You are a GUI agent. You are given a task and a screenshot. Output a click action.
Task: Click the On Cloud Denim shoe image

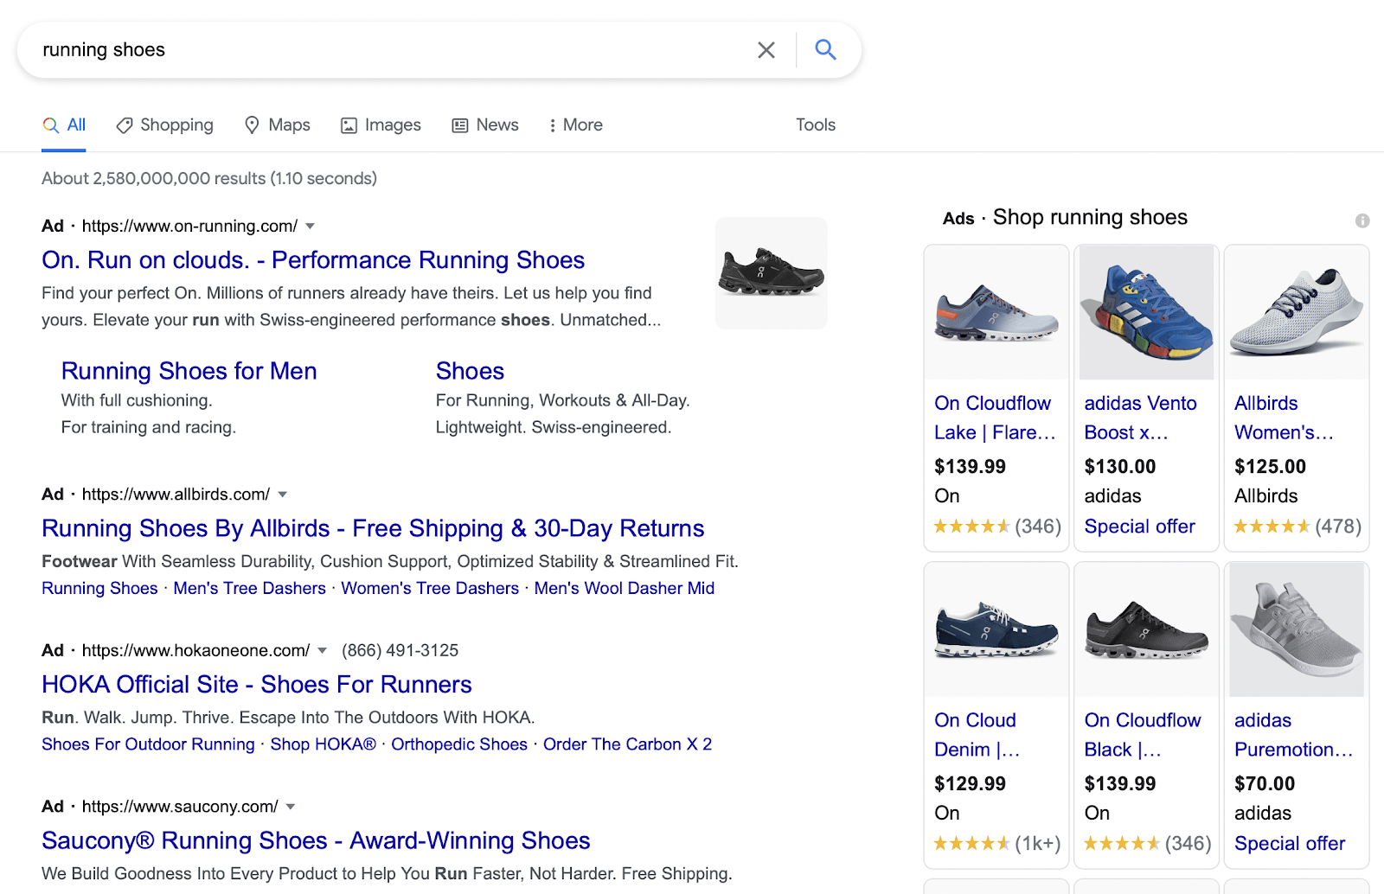coord(996,630)
